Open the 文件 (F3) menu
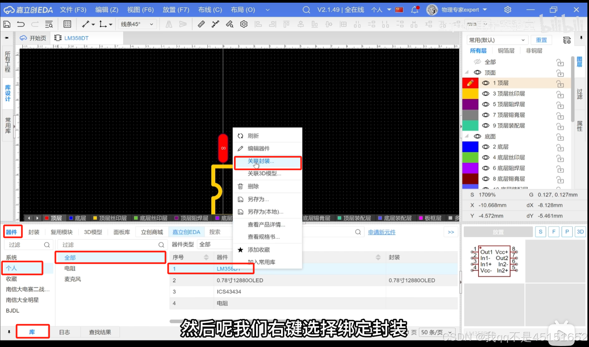This screenshot has height=347, width=589. [x=73, y=10]
